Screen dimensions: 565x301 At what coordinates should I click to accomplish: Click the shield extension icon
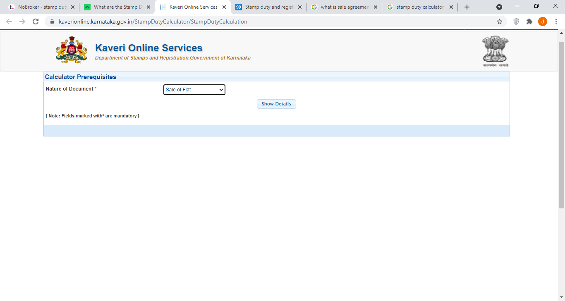pos(516,21)
